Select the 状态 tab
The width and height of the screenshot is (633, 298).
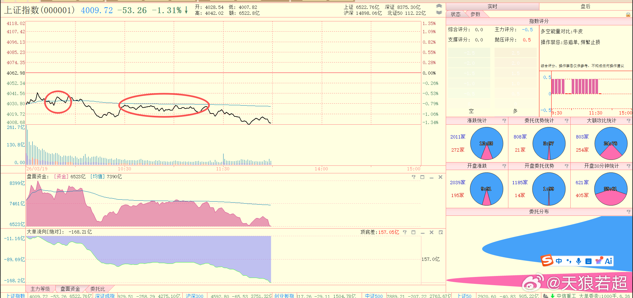pos(456,14)
